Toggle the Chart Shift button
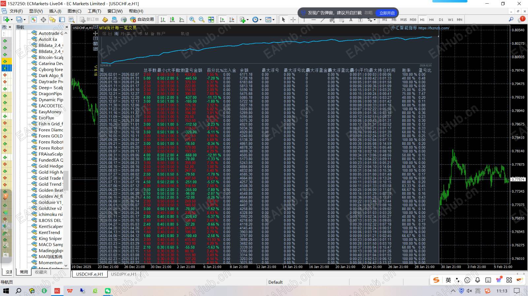This screenshot has height=296, width=528. tap(232, 20)
